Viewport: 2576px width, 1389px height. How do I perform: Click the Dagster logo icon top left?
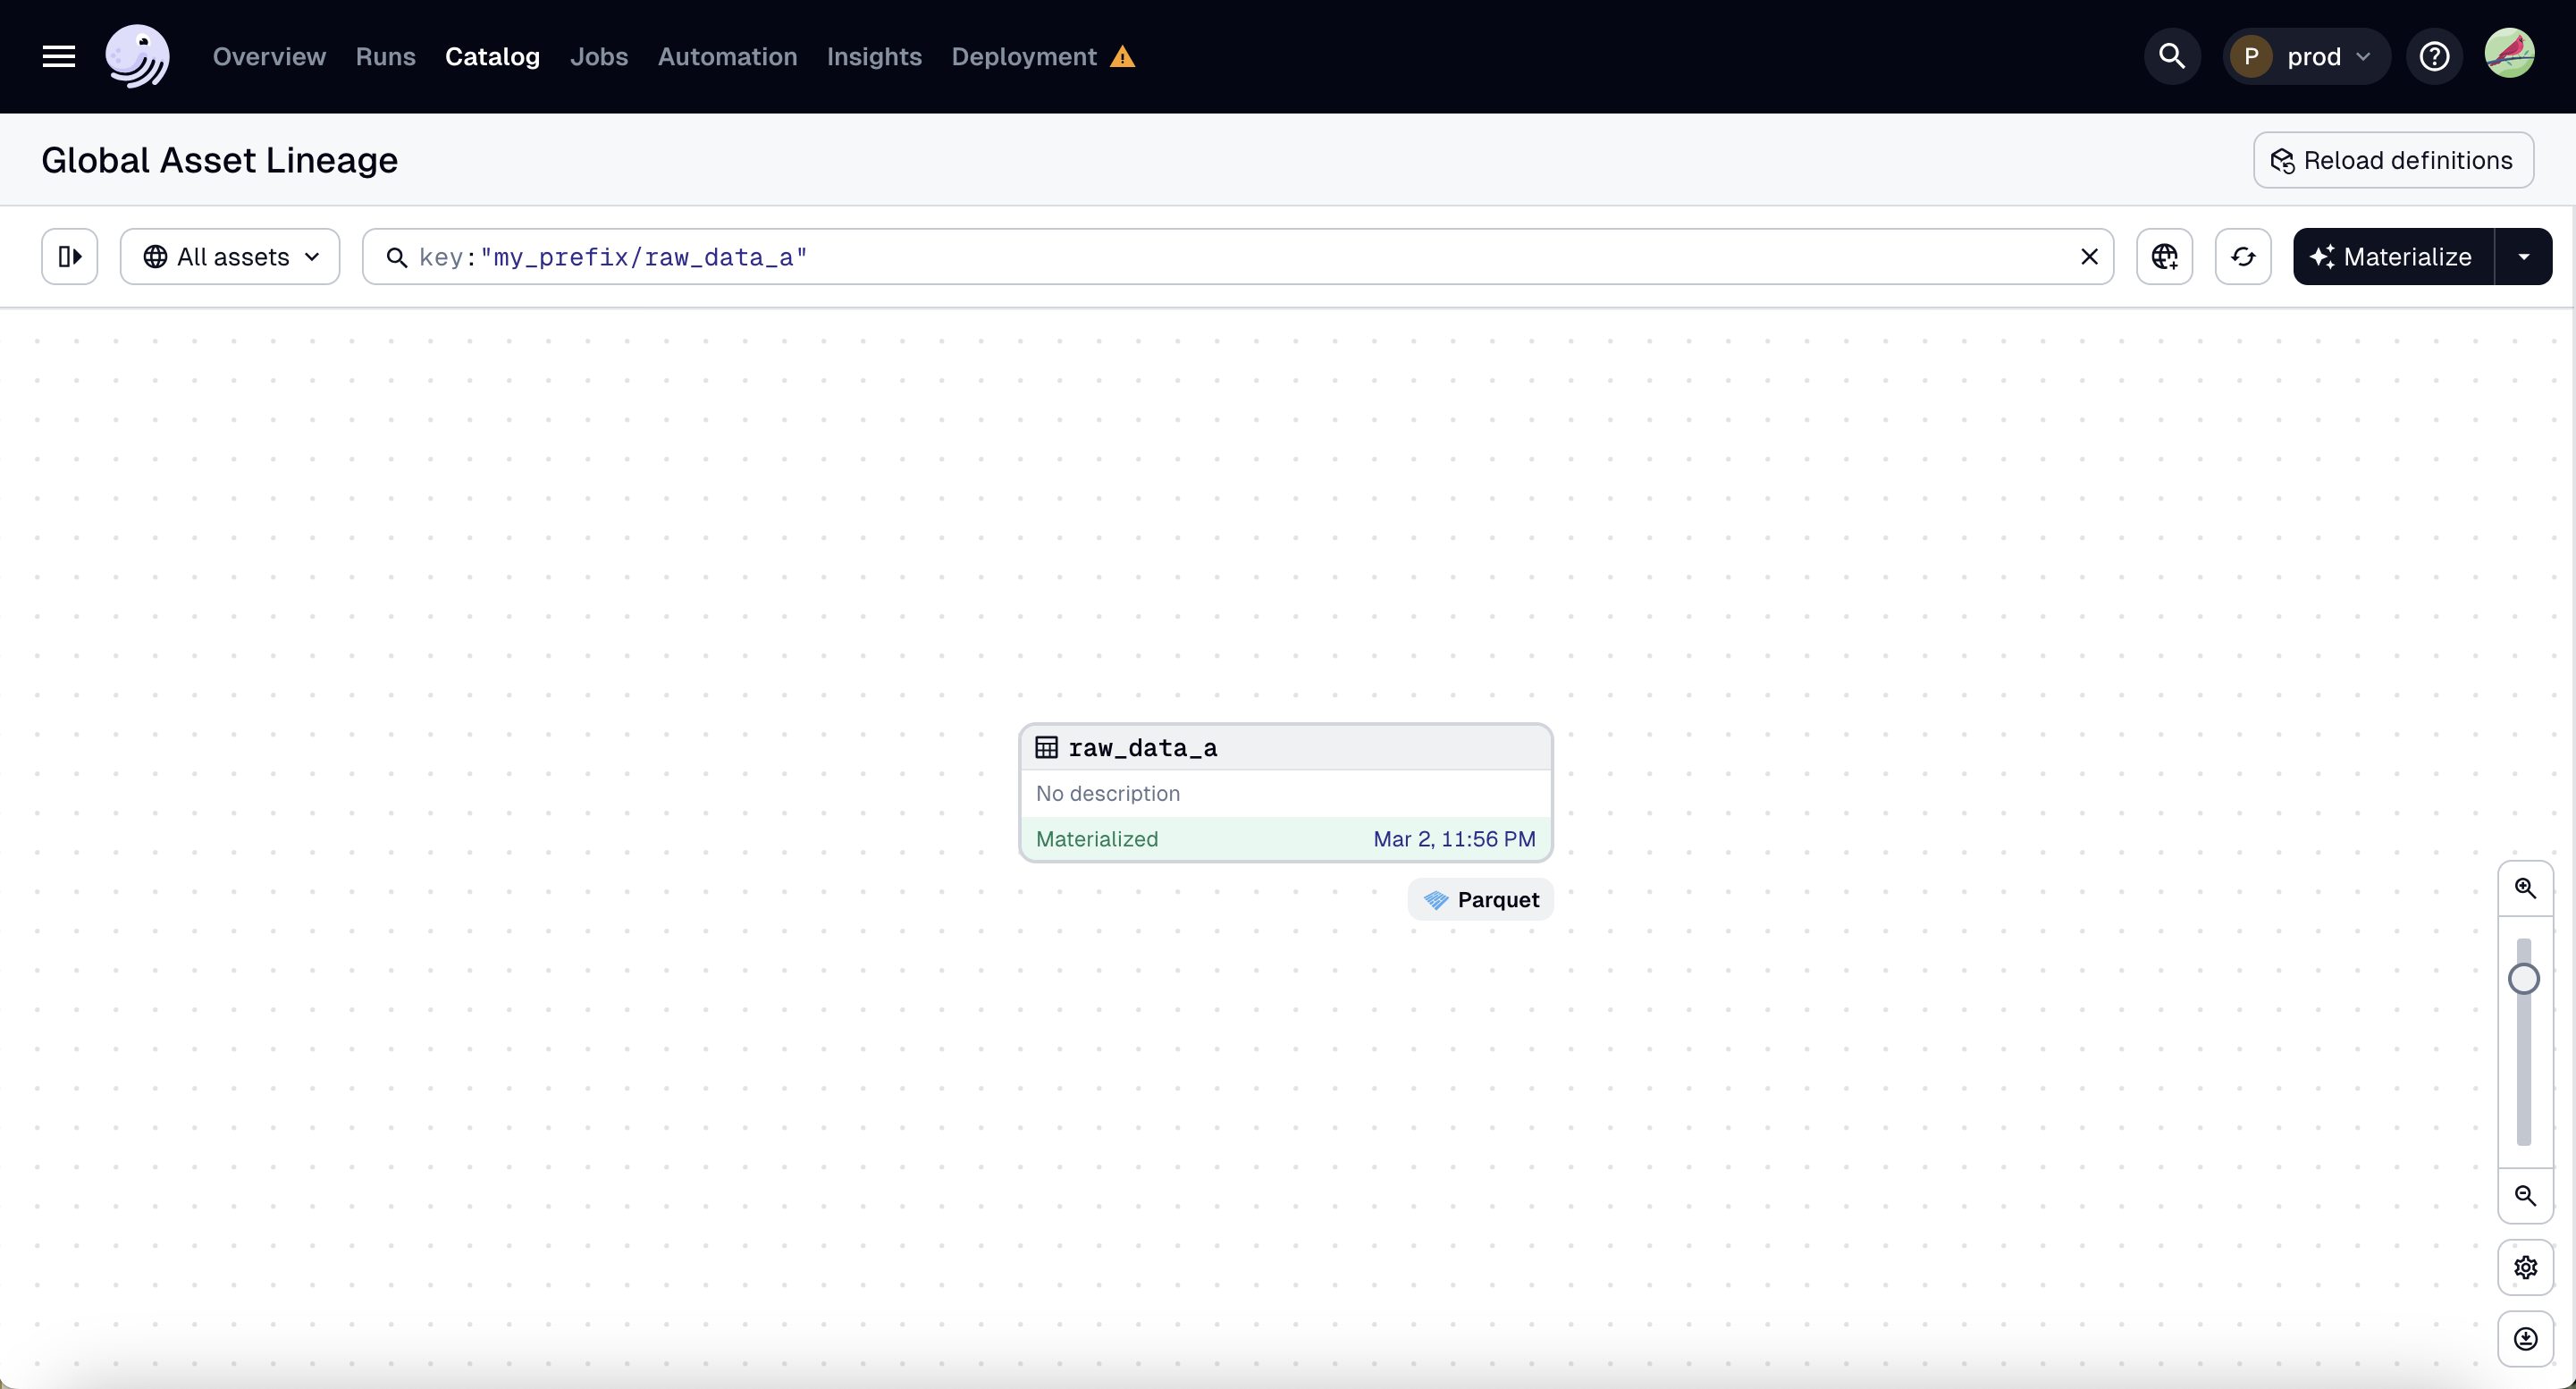(137, 56)
